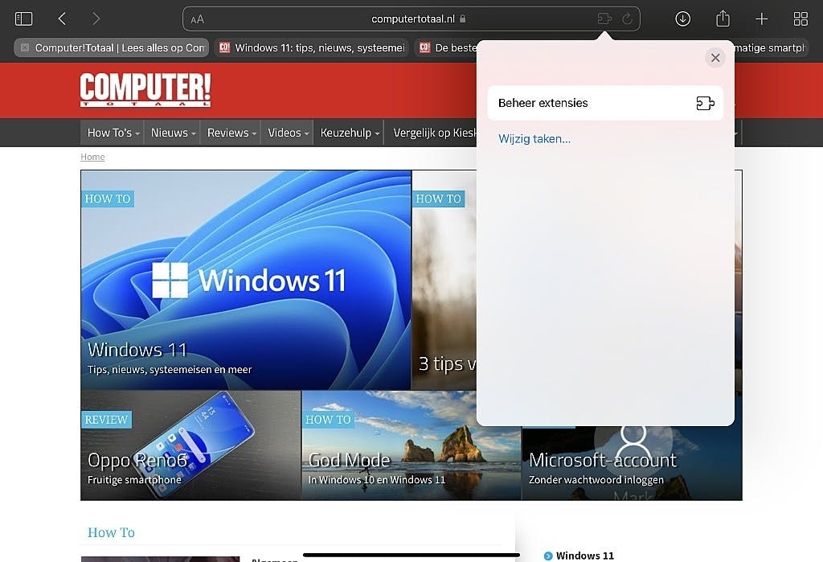
Task: Click the How To section heading
Action: point(111,532)
